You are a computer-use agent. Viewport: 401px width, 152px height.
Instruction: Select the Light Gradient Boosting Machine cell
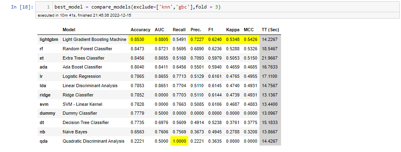point(94,40)
